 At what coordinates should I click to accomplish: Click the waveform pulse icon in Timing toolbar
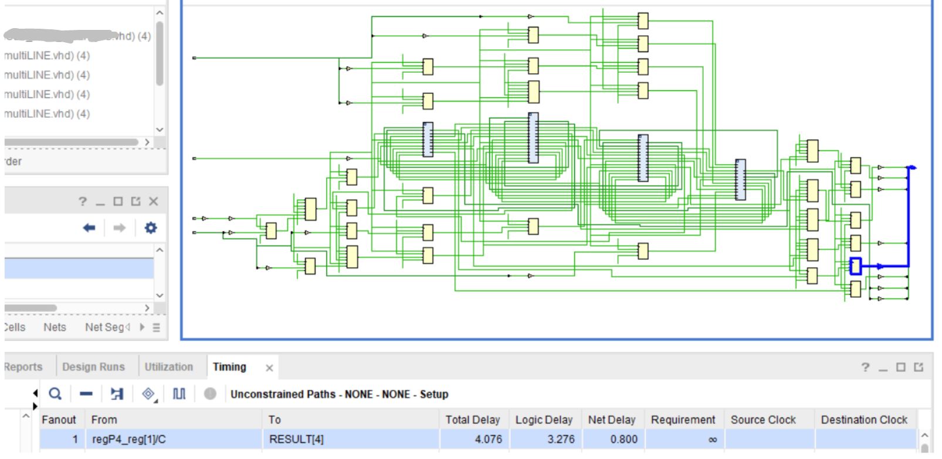(179, 394)
